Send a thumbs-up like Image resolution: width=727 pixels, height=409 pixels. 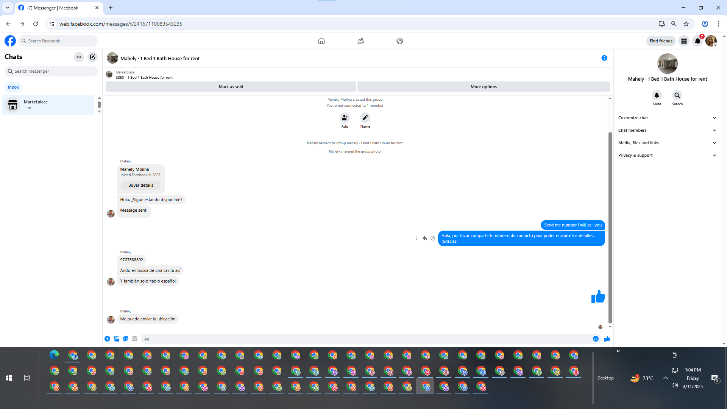(607, 339)
